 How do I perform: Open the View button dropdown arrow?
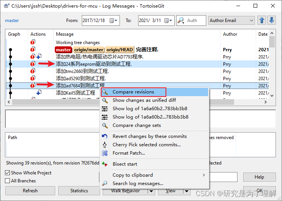[x=187, y=191]
